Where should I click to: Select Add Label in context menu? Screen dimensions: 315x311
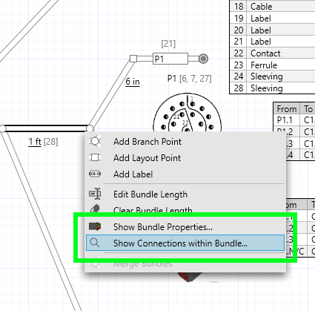point(185,174)
